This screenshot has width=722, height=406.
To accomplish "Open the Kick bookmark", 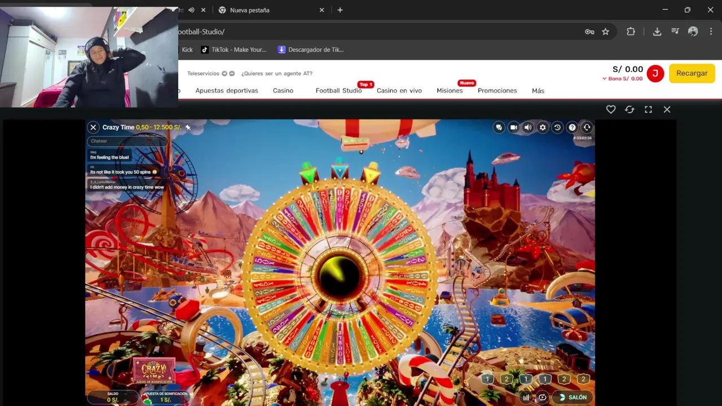I will pyautogui.click(x=187, y=50).
